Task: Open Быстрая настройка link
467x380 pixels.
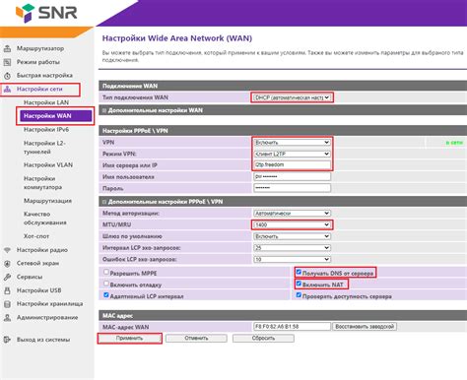Action: (x=44, y=76)
